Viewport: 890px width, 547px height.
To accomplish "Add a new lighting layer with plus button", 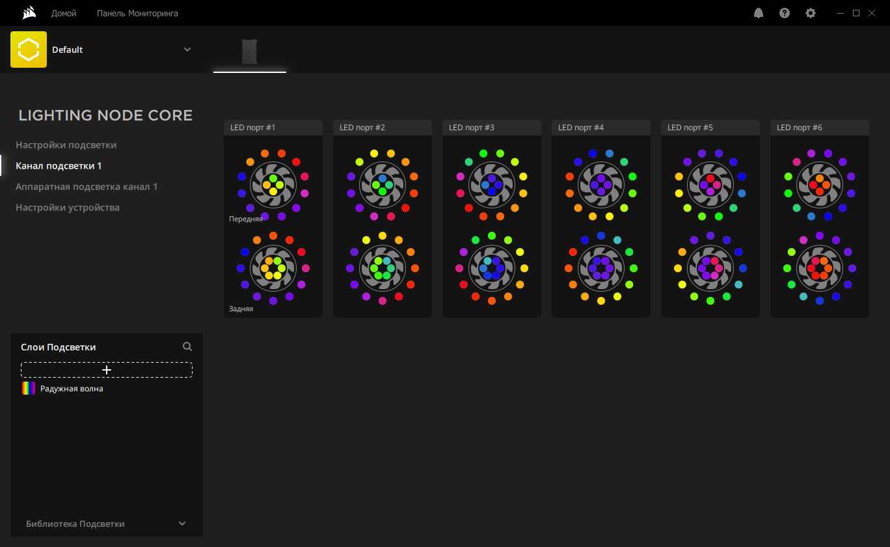I will tap(107, 370).
